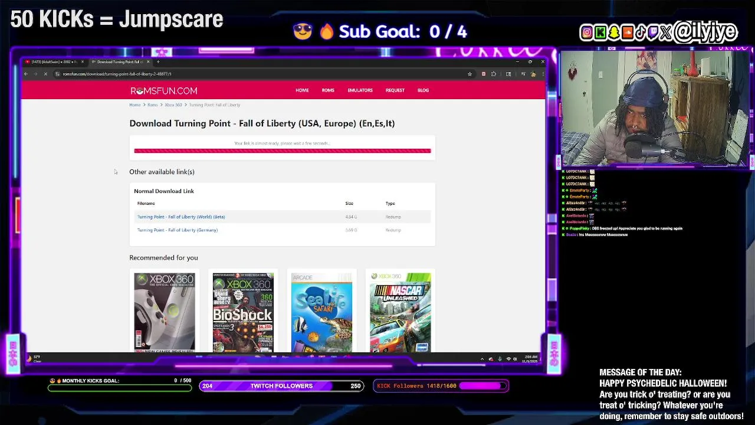
Task: Switch to the AdultSwim YouTube tab
Action: coord(54,62)
